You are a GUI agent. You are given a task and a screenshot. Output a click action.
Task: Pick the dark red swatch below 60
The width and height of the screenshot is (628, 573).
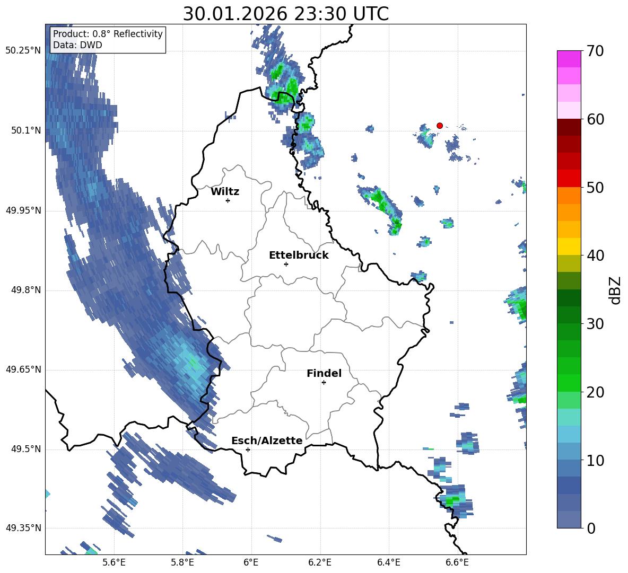[x=569, y=127]
